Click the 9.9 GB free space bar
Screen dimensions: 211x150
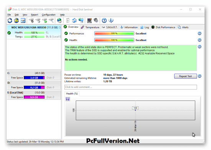click(x=34, y=97)
